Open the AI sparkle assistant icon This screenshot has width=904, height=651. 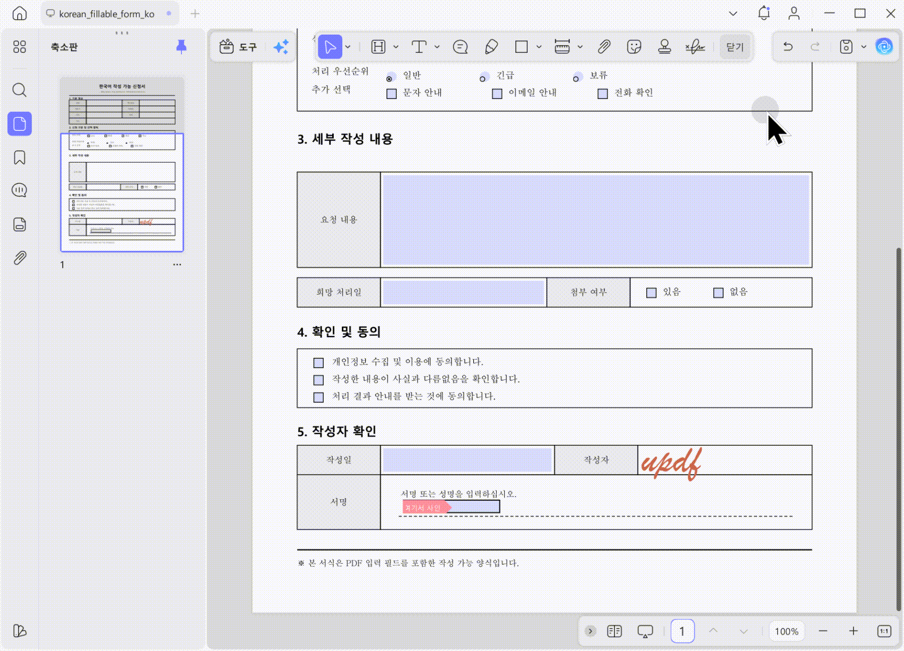click(x=281, y=47)
